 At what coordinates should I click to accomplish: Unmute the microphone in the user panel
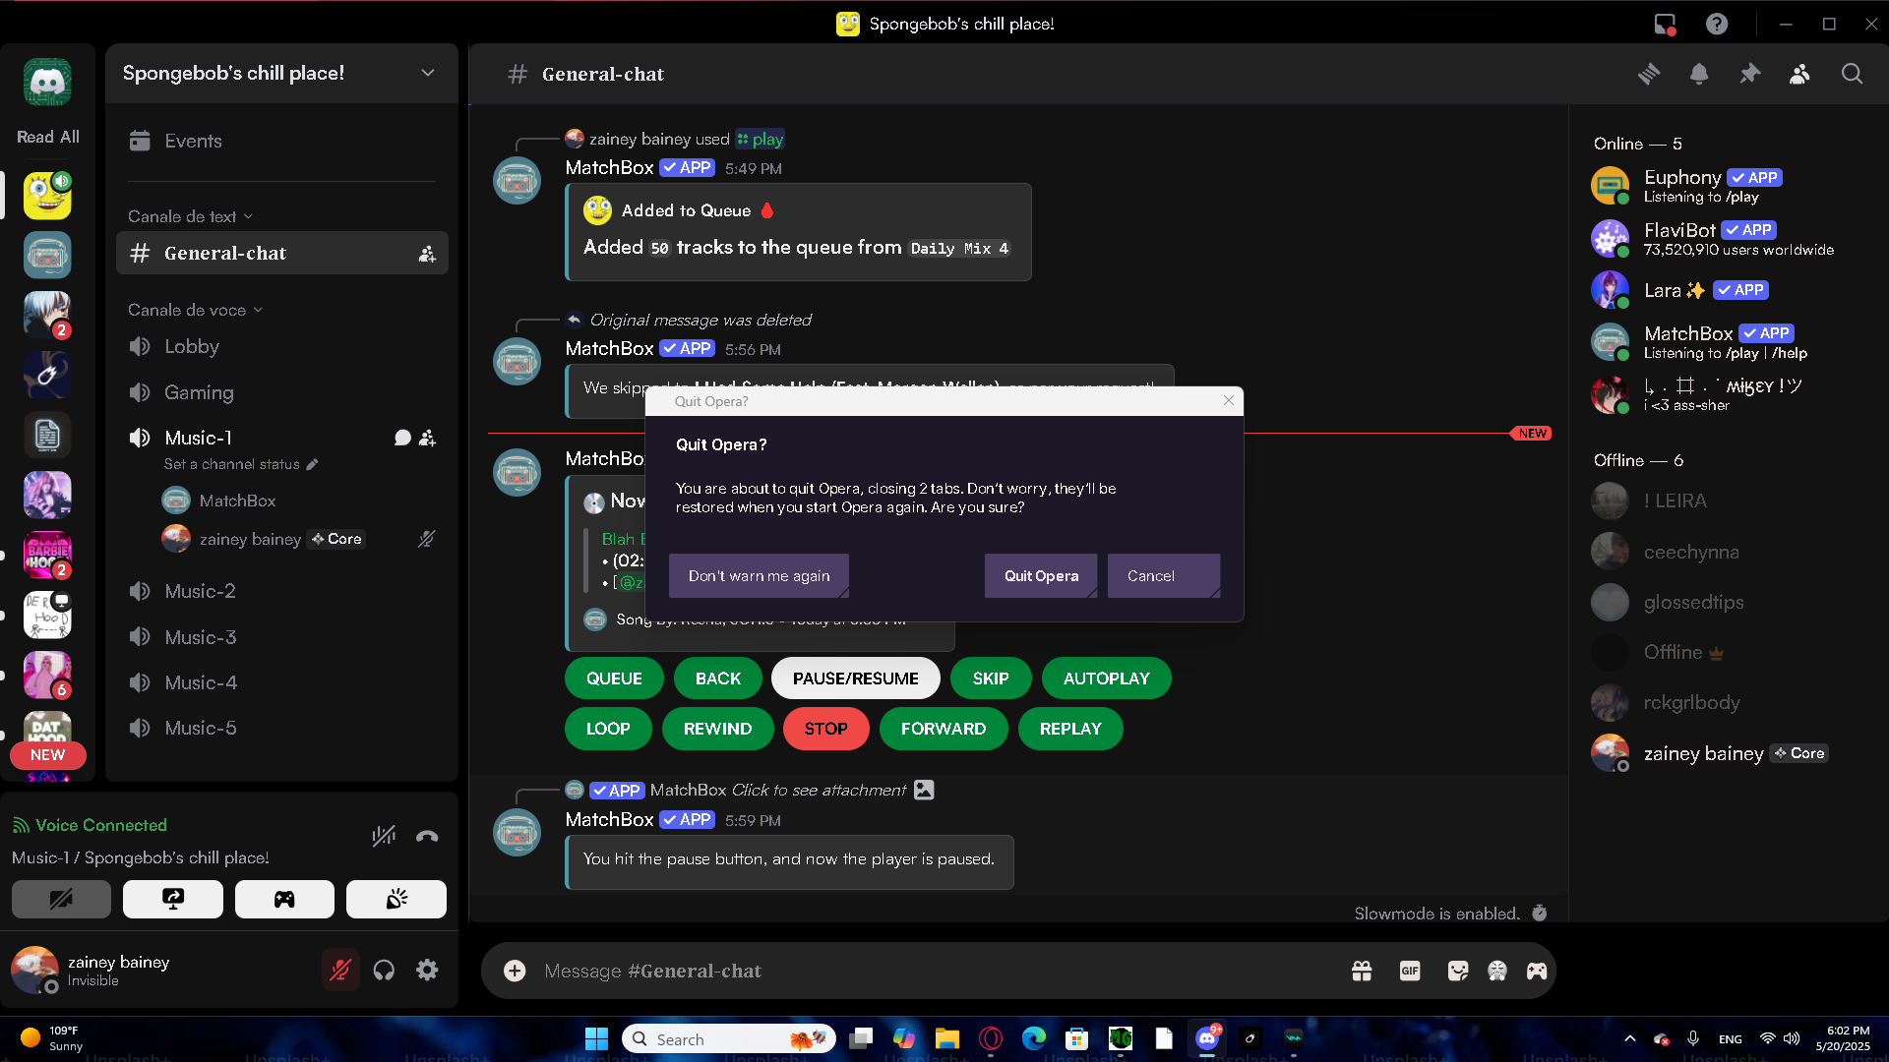point(340,970)
